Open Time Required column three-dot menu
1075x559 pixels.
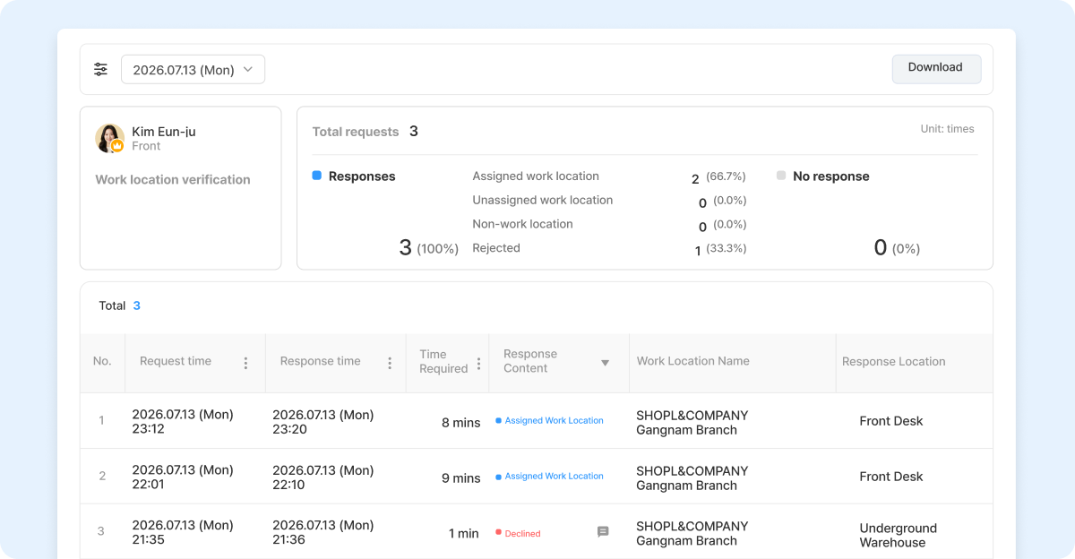(x=478, y=363)
